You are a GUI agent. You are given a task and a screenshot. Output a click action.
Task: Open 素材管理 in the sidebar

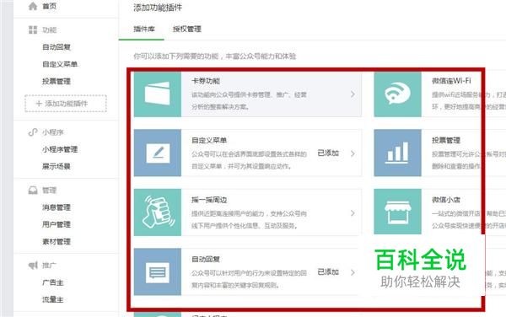tap(57, 241)
